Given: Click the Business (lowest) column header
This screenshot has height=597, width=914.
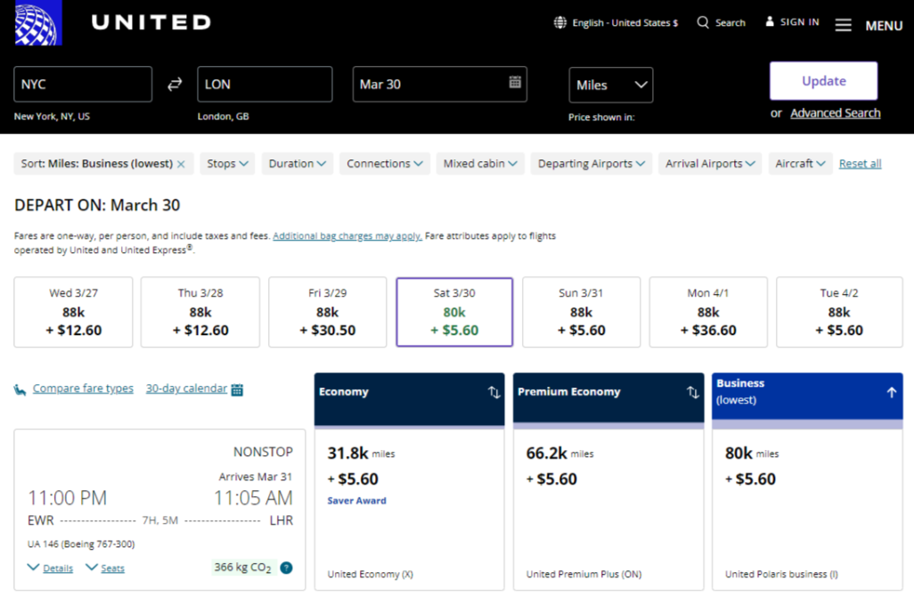Looking at the screenshot, I should click(807, 397).
